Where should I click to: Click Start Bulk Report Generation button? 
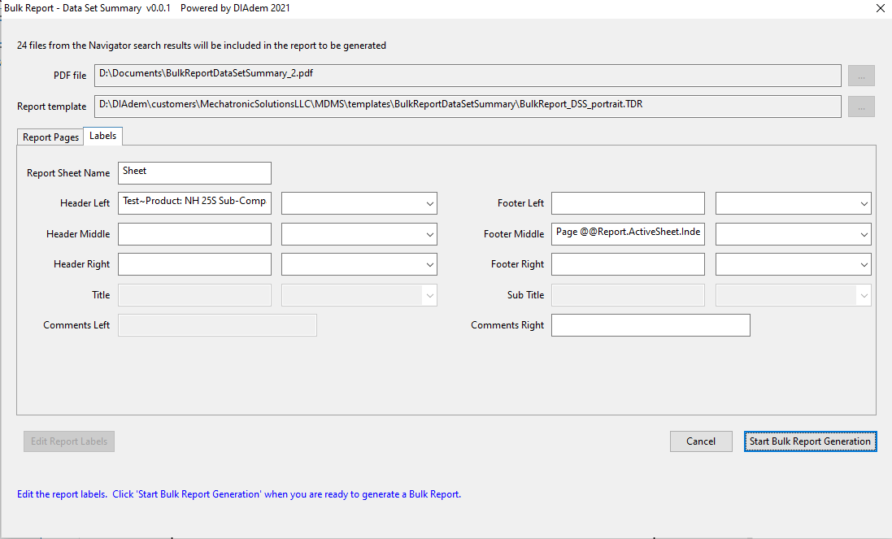pyautogui.click(x=810, y=441)
